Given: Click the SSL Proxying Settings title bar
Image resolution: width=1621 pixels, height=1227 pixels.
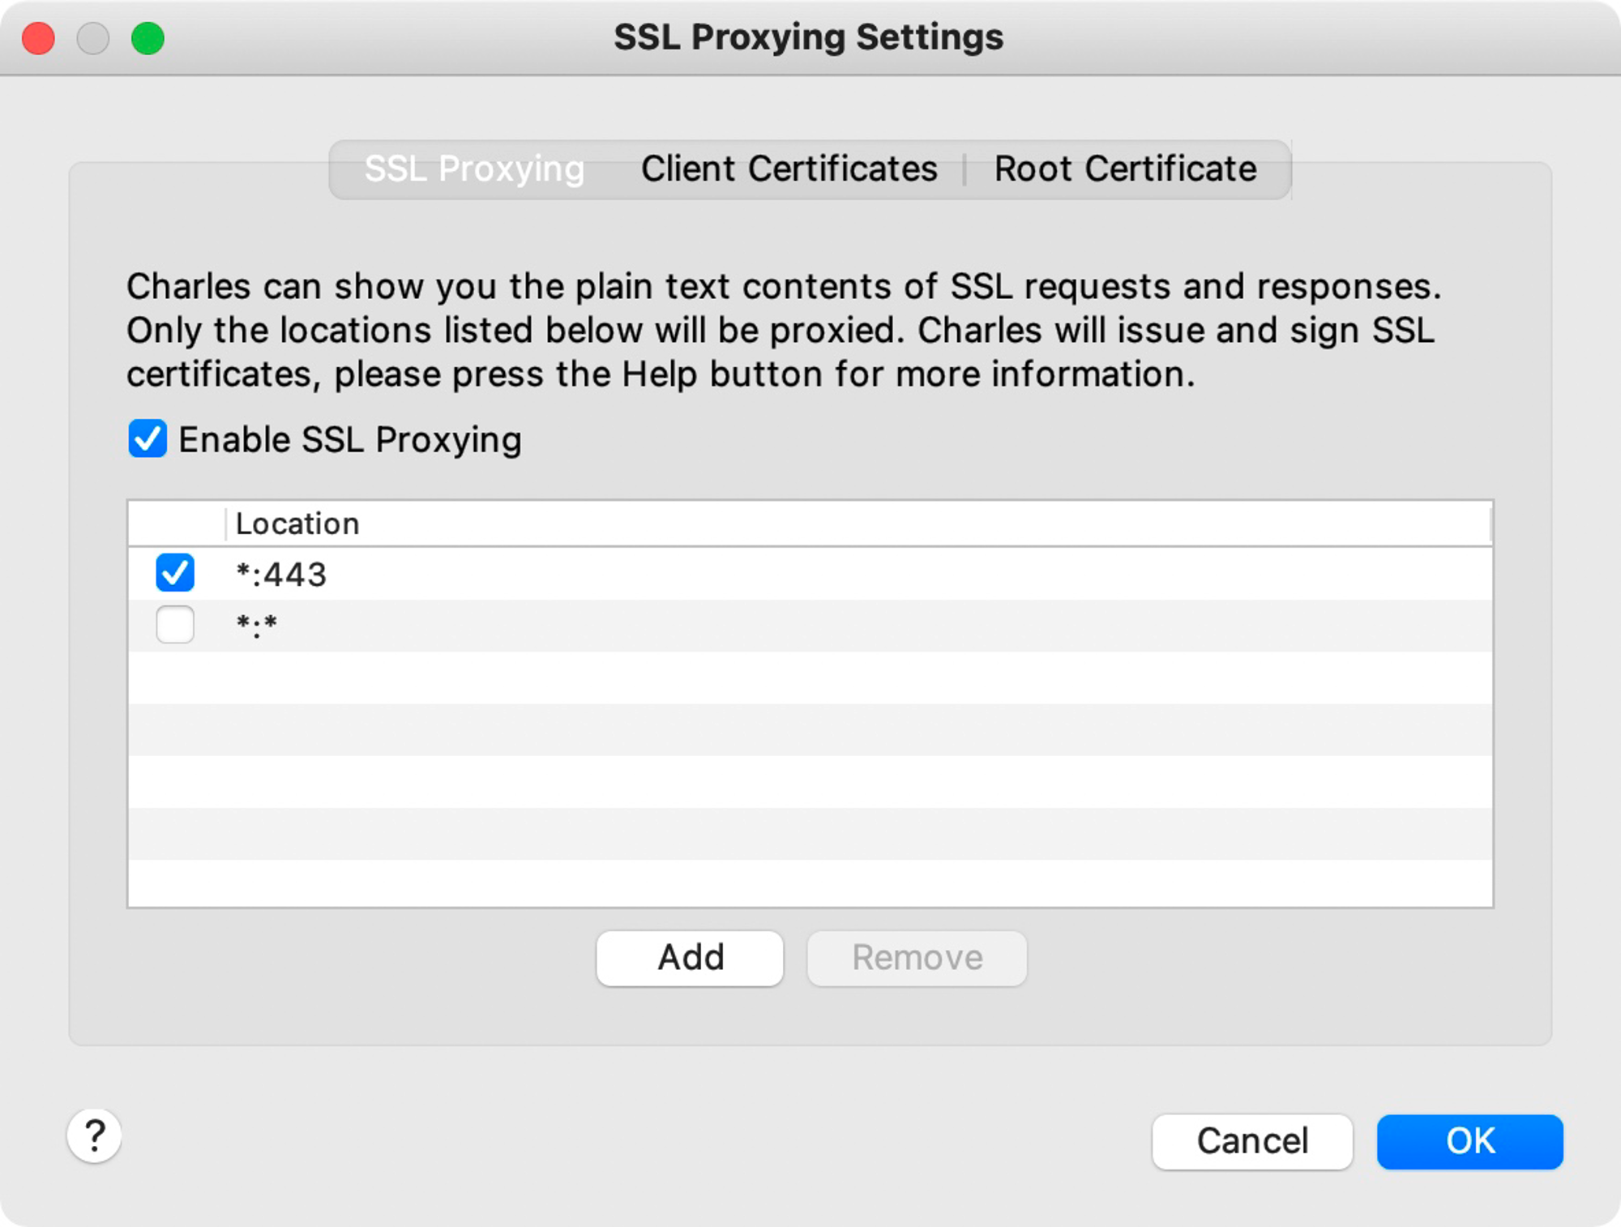Looking at the screenshot, I should [x=808, y=37].
